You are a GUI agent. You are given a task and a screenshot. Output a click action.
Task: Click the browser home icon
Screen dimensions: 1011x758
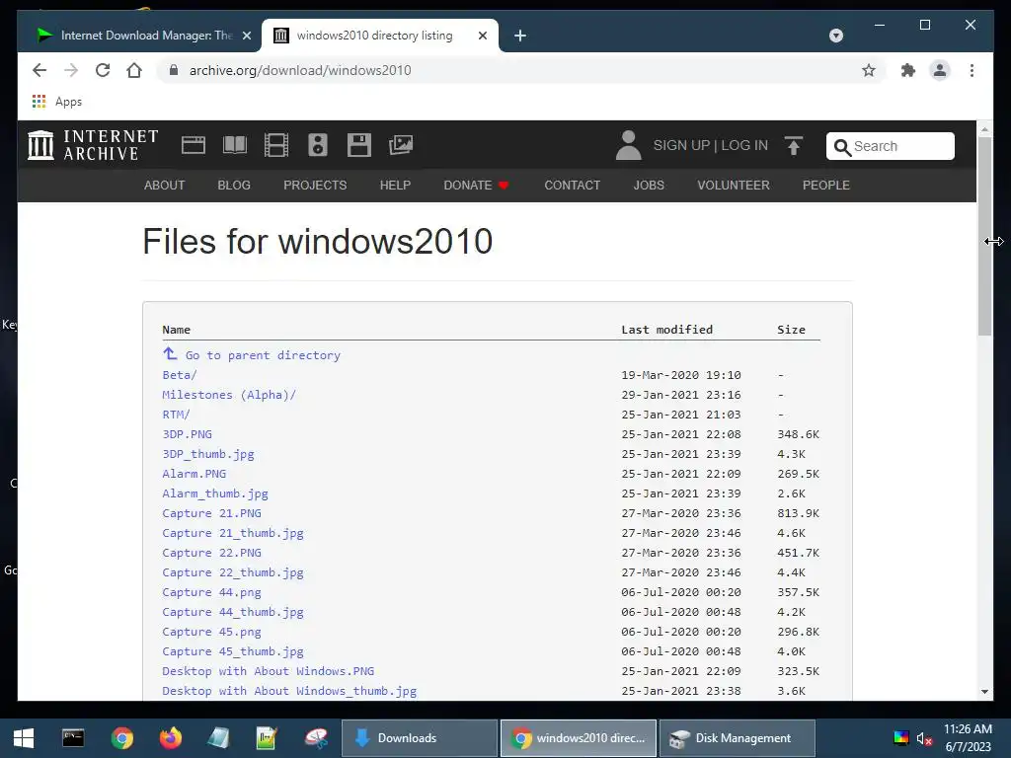click(134, 70)
